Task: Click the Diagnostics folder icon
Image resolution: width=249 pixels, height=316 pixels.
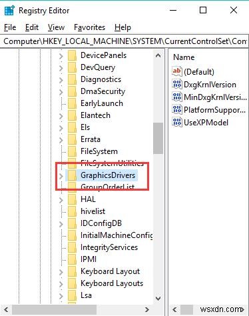Action: click(72, 79)
